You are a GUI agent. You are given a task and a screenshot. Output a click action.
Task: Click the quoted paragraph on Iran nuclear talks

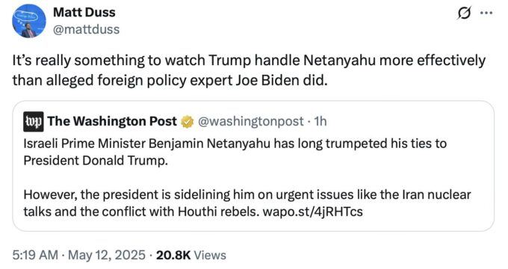coord(247,203)
